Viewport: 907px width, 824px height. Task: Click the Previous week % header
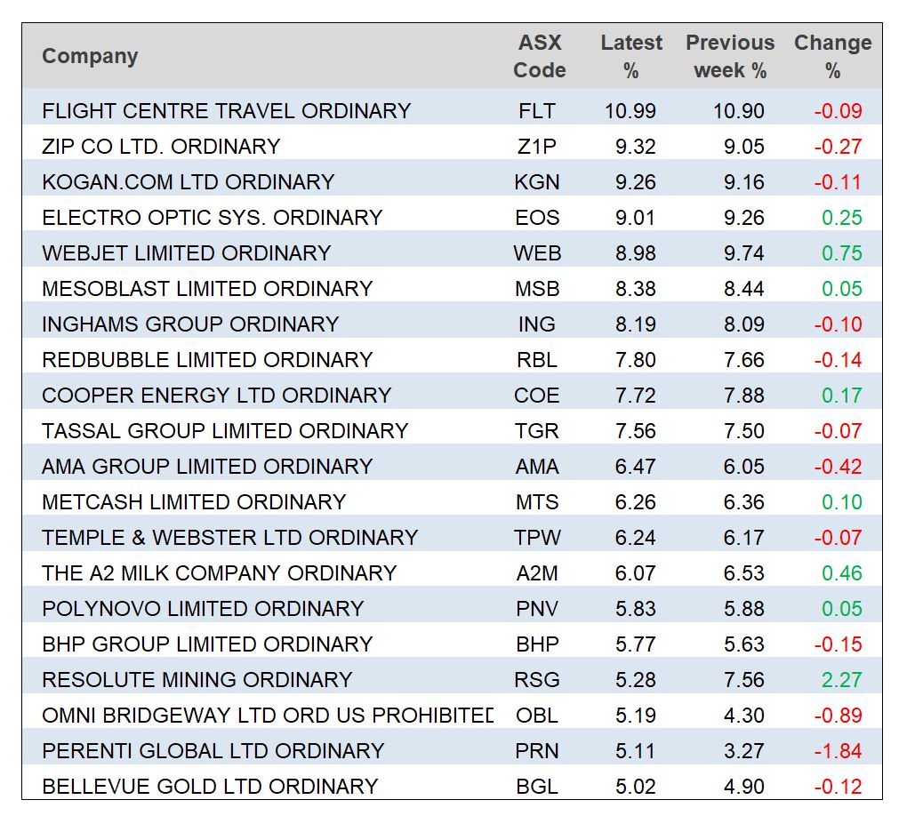730,56
